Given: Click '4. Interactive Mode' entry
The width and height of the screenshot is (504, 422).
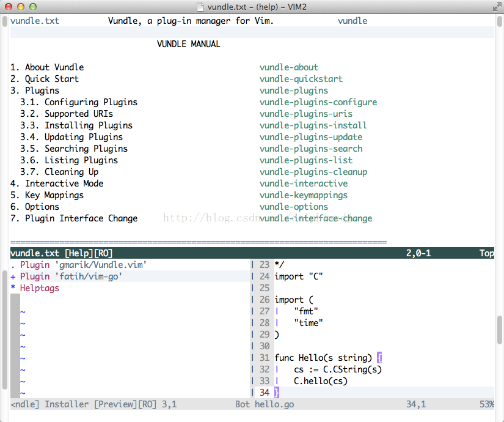Looking at the screenshot, I should coord(57,183).
